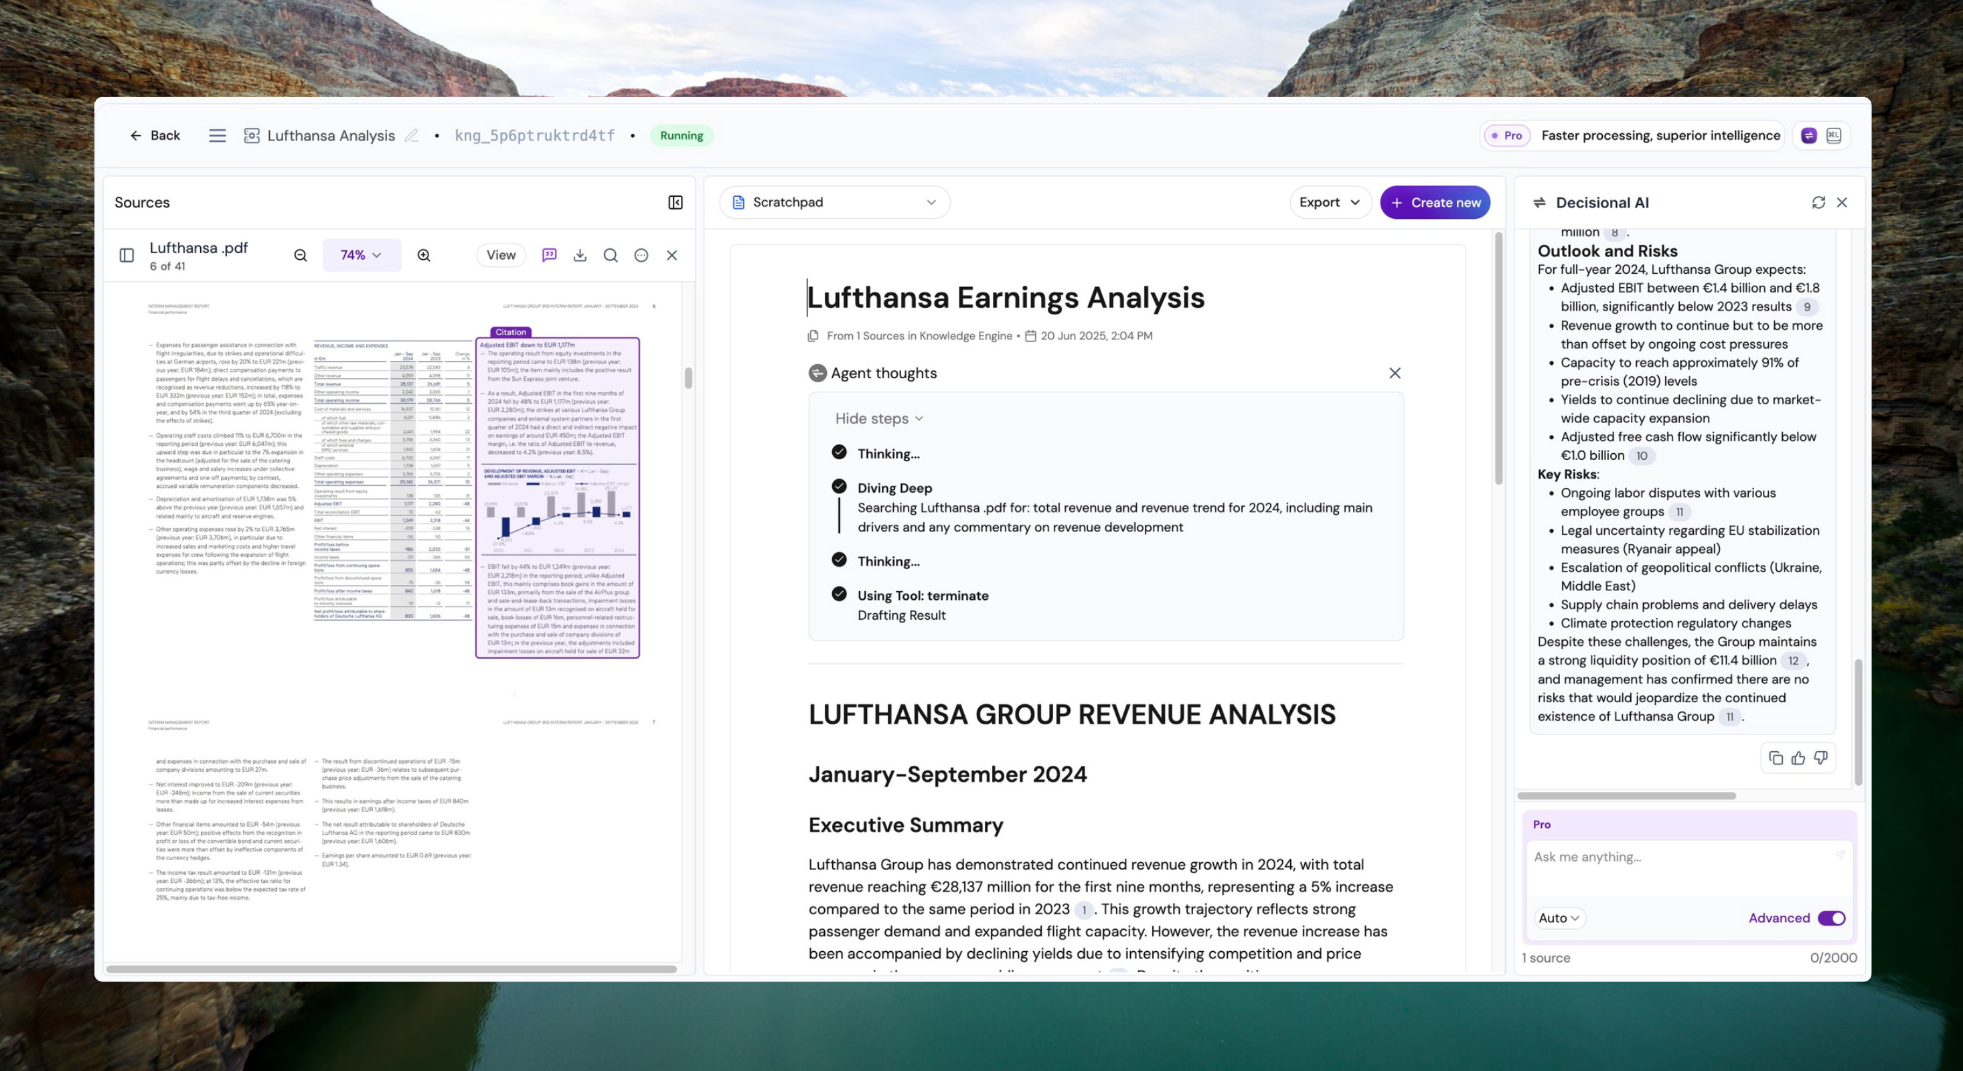The width and height of the screenshot is (1963, 1071).
Task: Click the Pro upgrade badge
Action: (1506, 136)
